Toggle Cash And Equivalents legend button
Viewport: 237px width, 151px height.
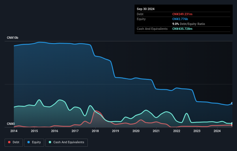pyautogui.click(x=66, y=142)
